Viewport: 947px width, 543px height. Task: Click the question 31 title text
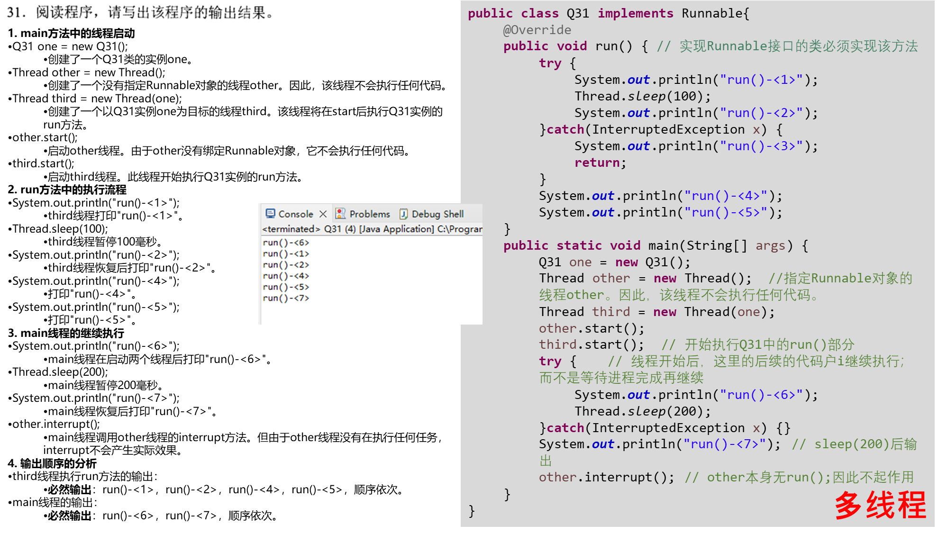[x=140, y=13]
